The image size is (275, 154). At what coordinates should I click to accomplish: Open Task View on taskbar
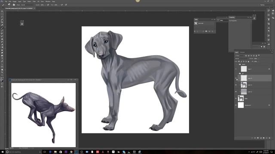coord(45,152)
